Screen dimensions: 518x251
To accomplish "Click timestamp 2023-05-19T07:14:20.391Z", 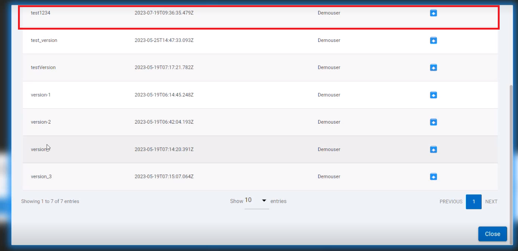I will [164, 149].
